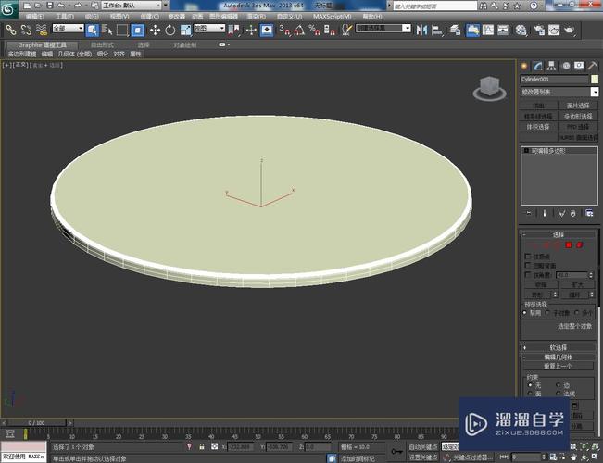Toggle the Percent Snap icon
The width and height of the screenshot is (603, 463).
pos(315,30)
